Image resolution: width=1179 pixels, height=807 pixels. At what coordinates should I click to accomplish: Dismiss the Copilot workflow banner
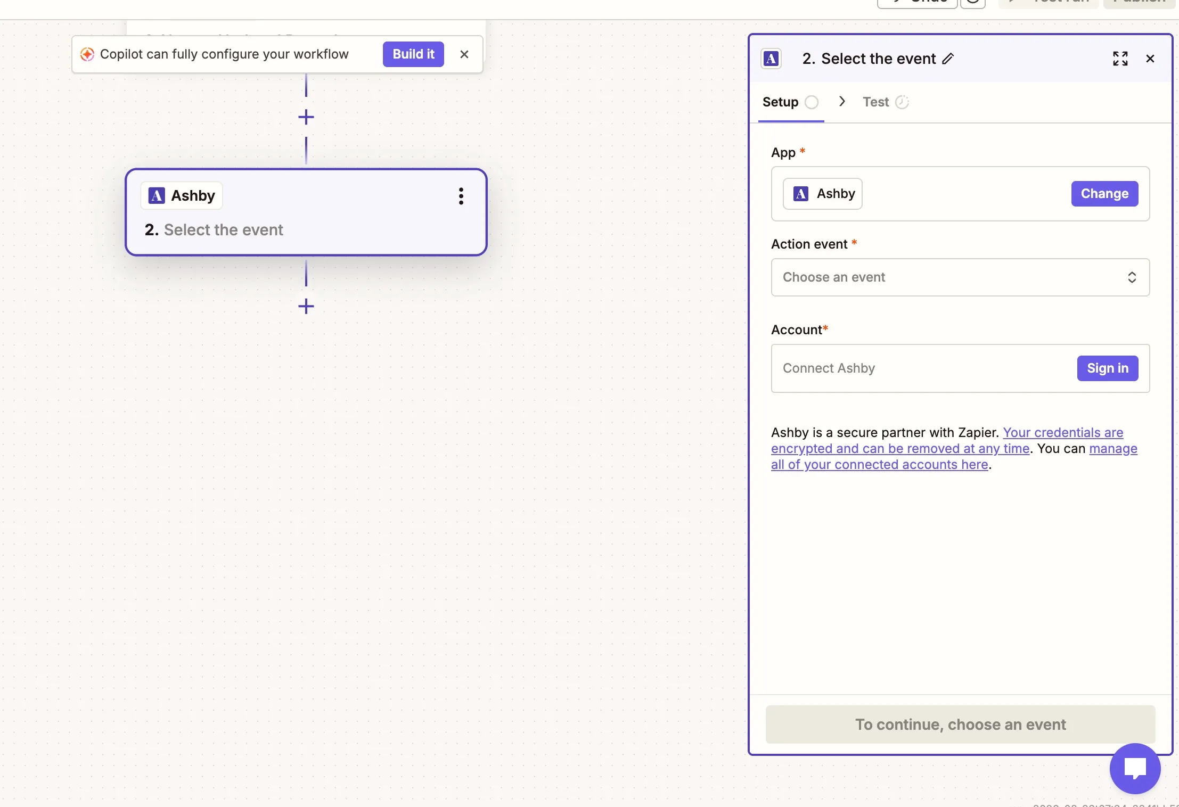tap(464, 54)
